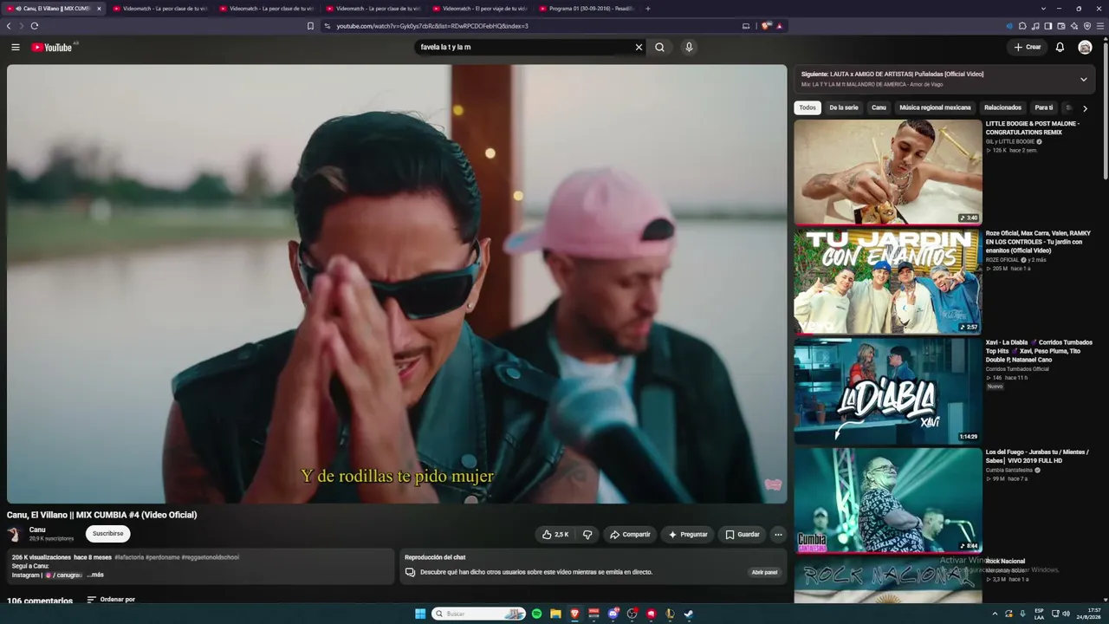This screenshot has height=624, width=1109.
Task: Switch to Videomatch - El peor viaje tab
Action: point(480,9)
